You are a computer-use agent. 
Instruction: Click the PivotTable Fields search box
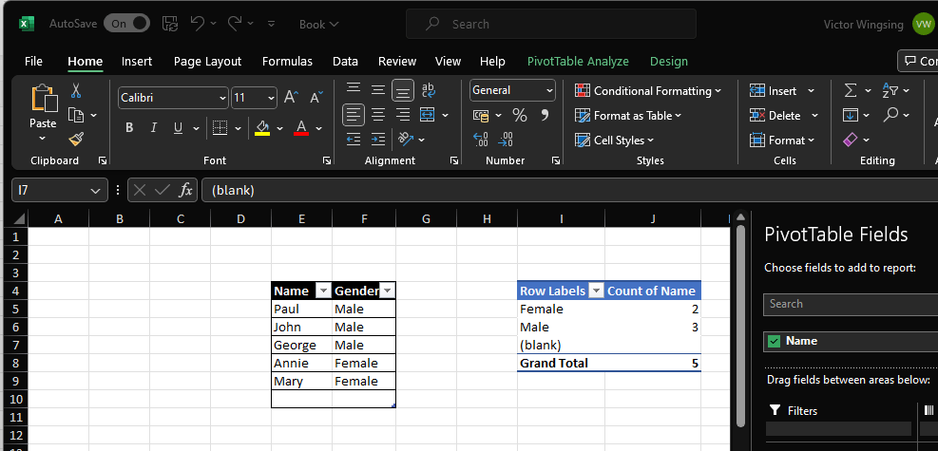(x=851, y=304)
